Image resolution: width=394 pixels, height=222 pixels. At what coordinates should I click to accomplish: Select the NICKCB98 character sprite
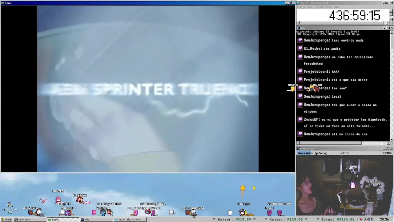(103, 212)
